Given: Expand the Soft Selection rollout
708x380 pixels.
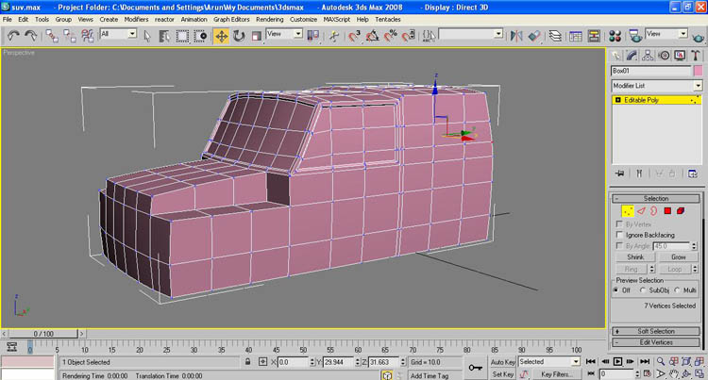Looking at the screenshot, I should 656,331.
